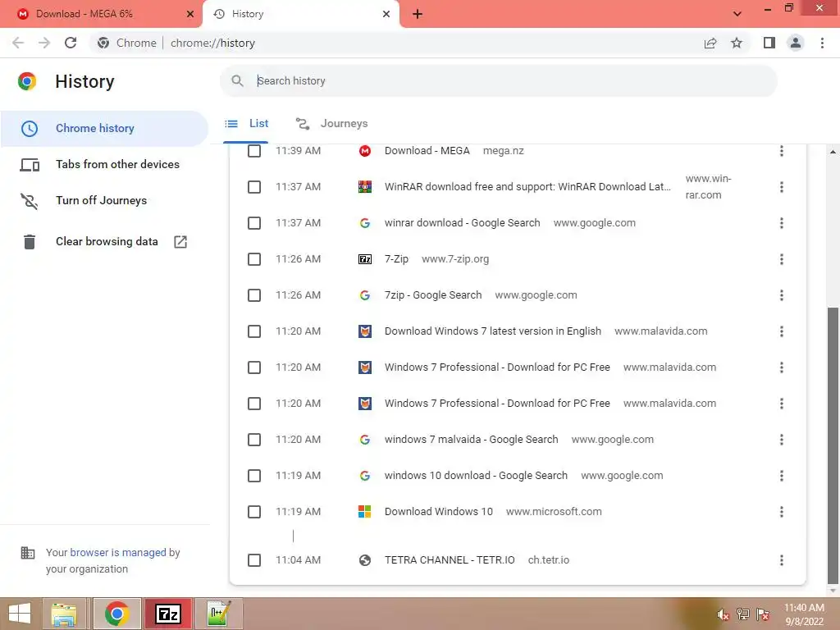Click the trash icon for clearing data
Viewport: 840px width, 630px height.
[x=30, y=242]
